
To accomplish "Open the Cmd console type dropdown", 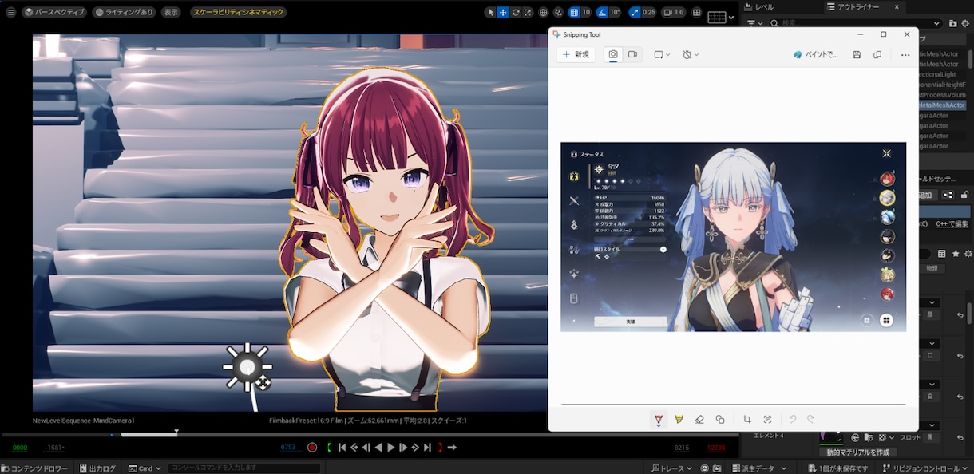I will [x=145, y=468].
